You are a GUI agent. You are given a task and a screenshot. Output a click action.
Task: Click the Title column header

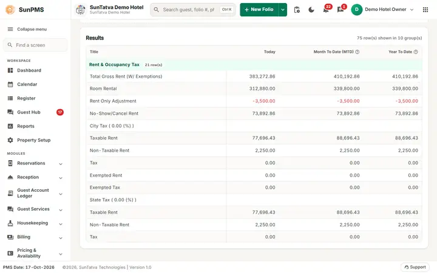94,52
